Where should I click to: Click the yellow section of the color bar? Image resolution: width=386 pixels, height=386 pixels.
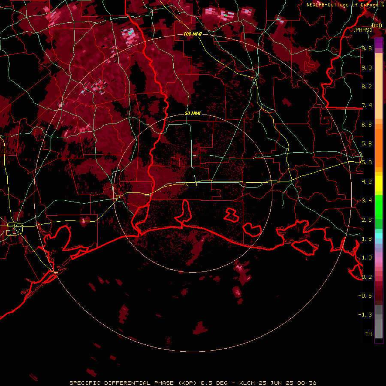379,184
